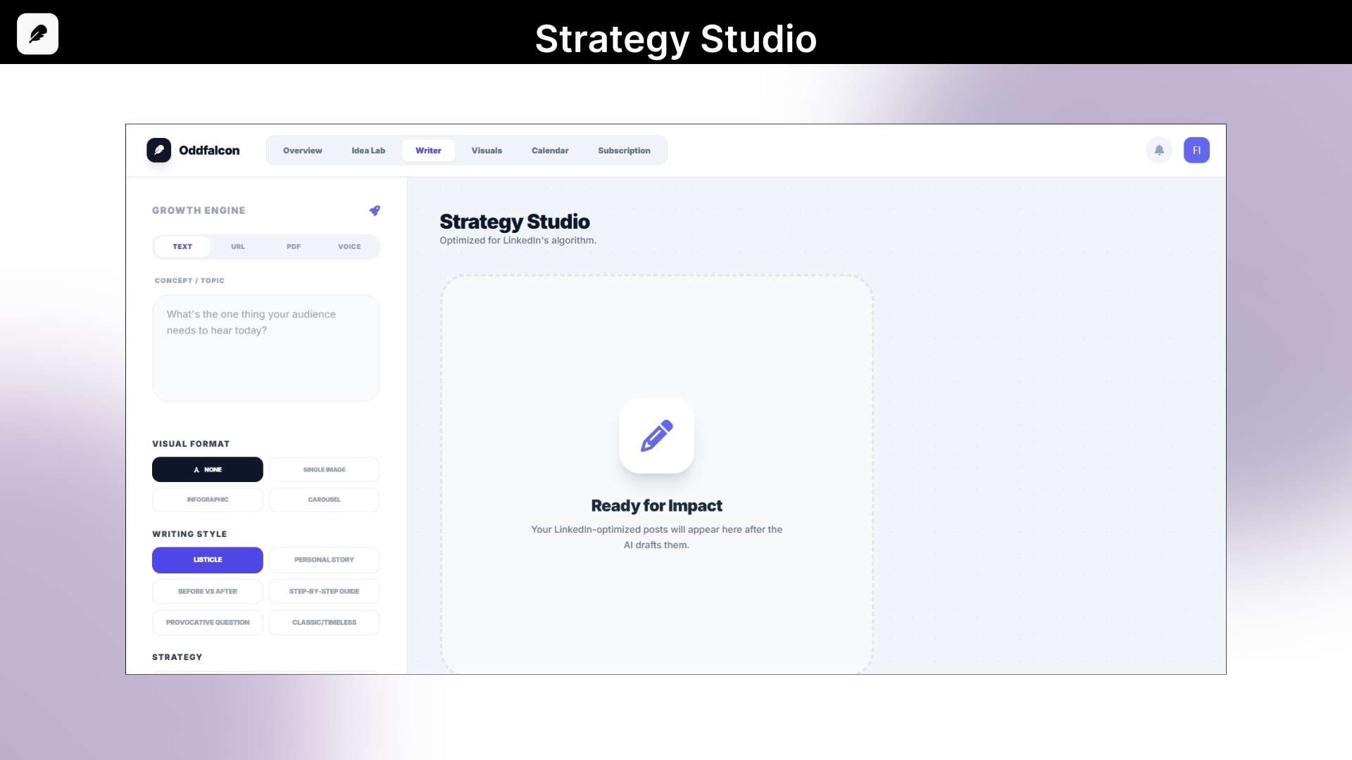The image size is (1352, 760).
Task: Click the bell icon's notification button
Action: pos(1159,150)
